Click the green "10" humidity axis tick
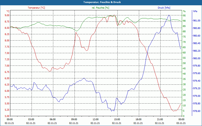 184,106
